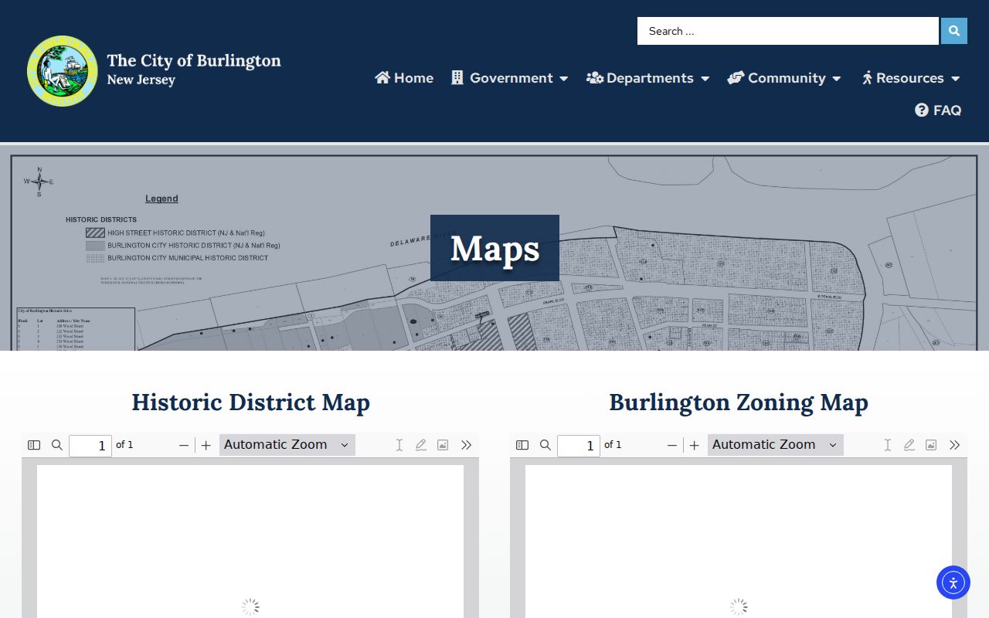Zoom in on Historic District Map viewer
The width and height of the screenshot is (989, 618).
coord(206,445)
